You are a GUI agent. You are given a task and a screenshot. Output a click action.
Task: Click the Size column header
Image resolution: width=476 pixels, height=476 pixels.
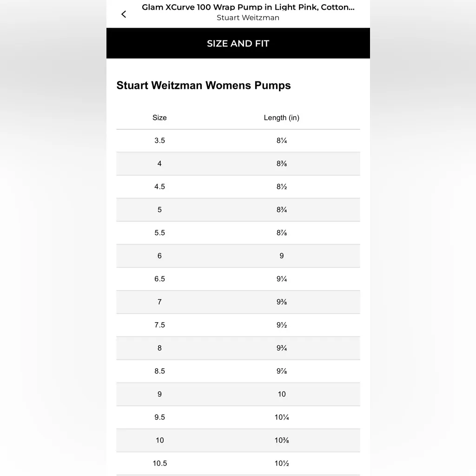pos(159,118)
